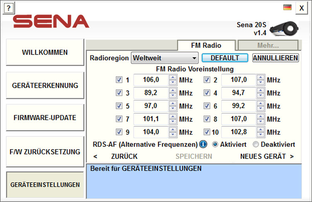Screen dimensions: 312x202
Task: Increase preset 9 frequency with up arrow
Action: point(173,129)
